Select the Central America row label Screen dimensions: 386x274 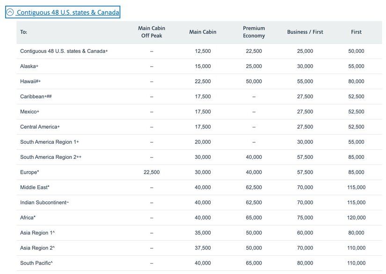tap(40, 127)
